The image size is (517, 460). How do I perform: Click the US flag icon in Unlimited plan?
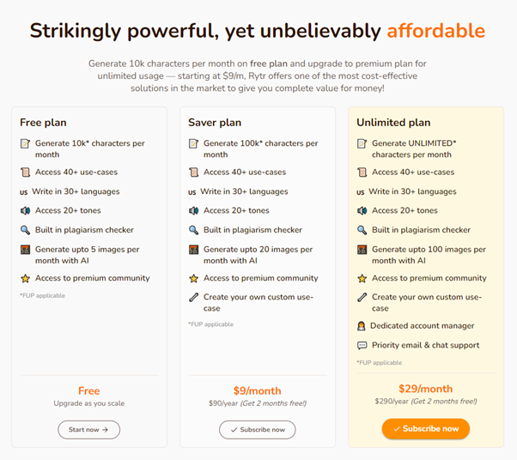point(361,192)
